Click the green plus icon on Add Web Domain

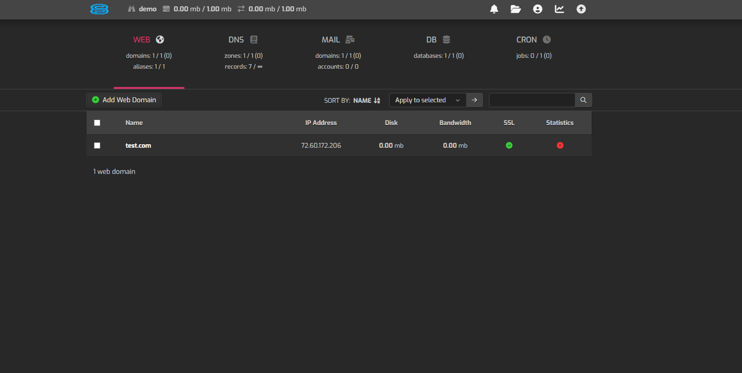95,100
